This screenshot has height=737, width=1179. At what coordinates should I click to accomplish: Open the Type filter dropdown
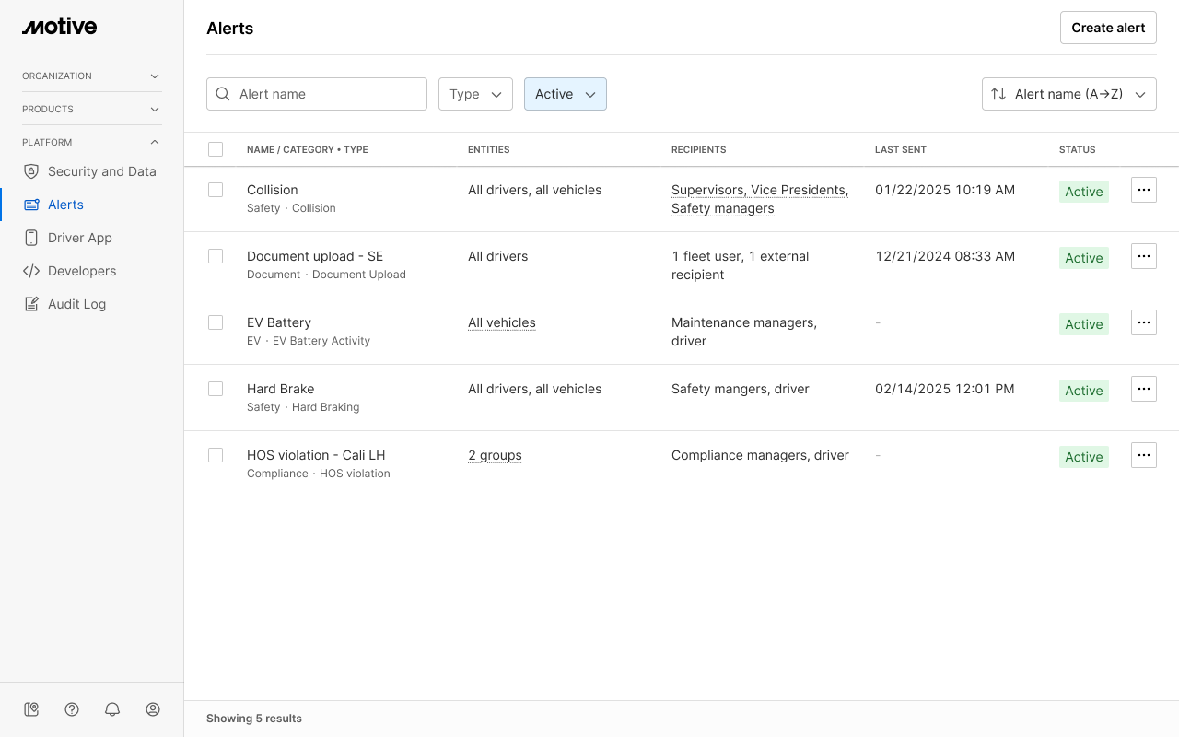click(x=475, y=94)
